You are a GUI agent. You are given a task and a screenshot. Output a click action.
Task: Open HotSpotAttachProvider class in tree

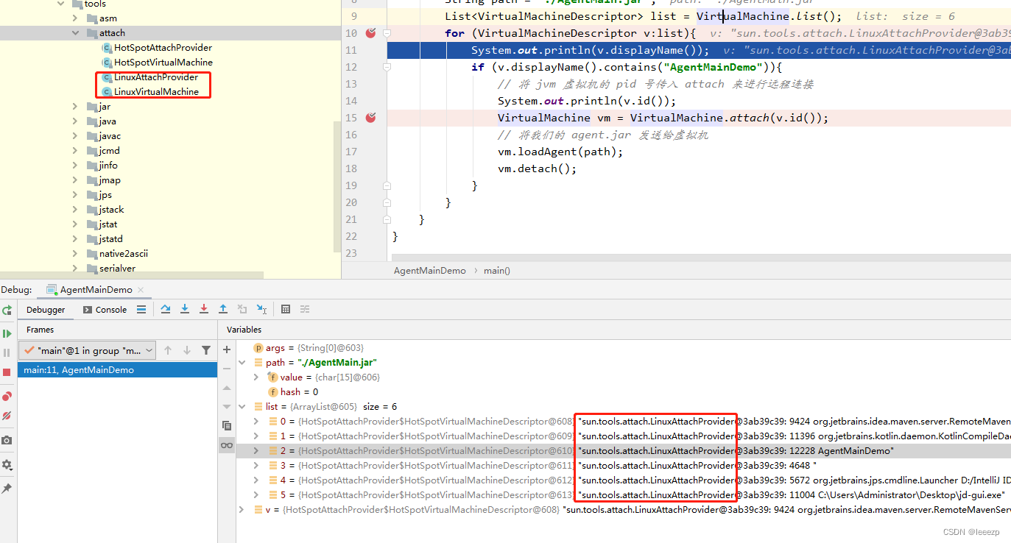point(162,48)
